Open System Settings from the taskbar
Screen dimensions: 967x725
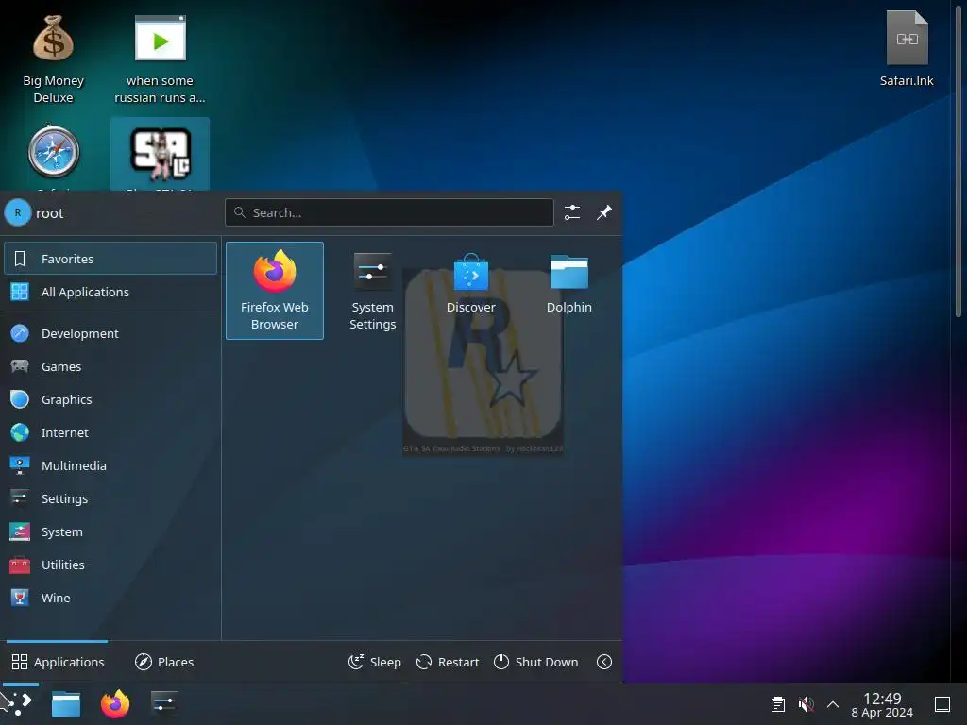pos(164,703)
